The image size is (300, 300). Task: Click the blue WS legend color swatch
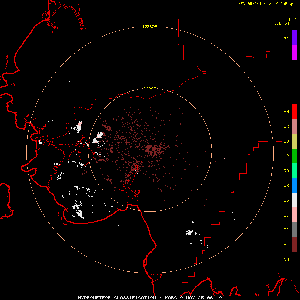point(294,185)
